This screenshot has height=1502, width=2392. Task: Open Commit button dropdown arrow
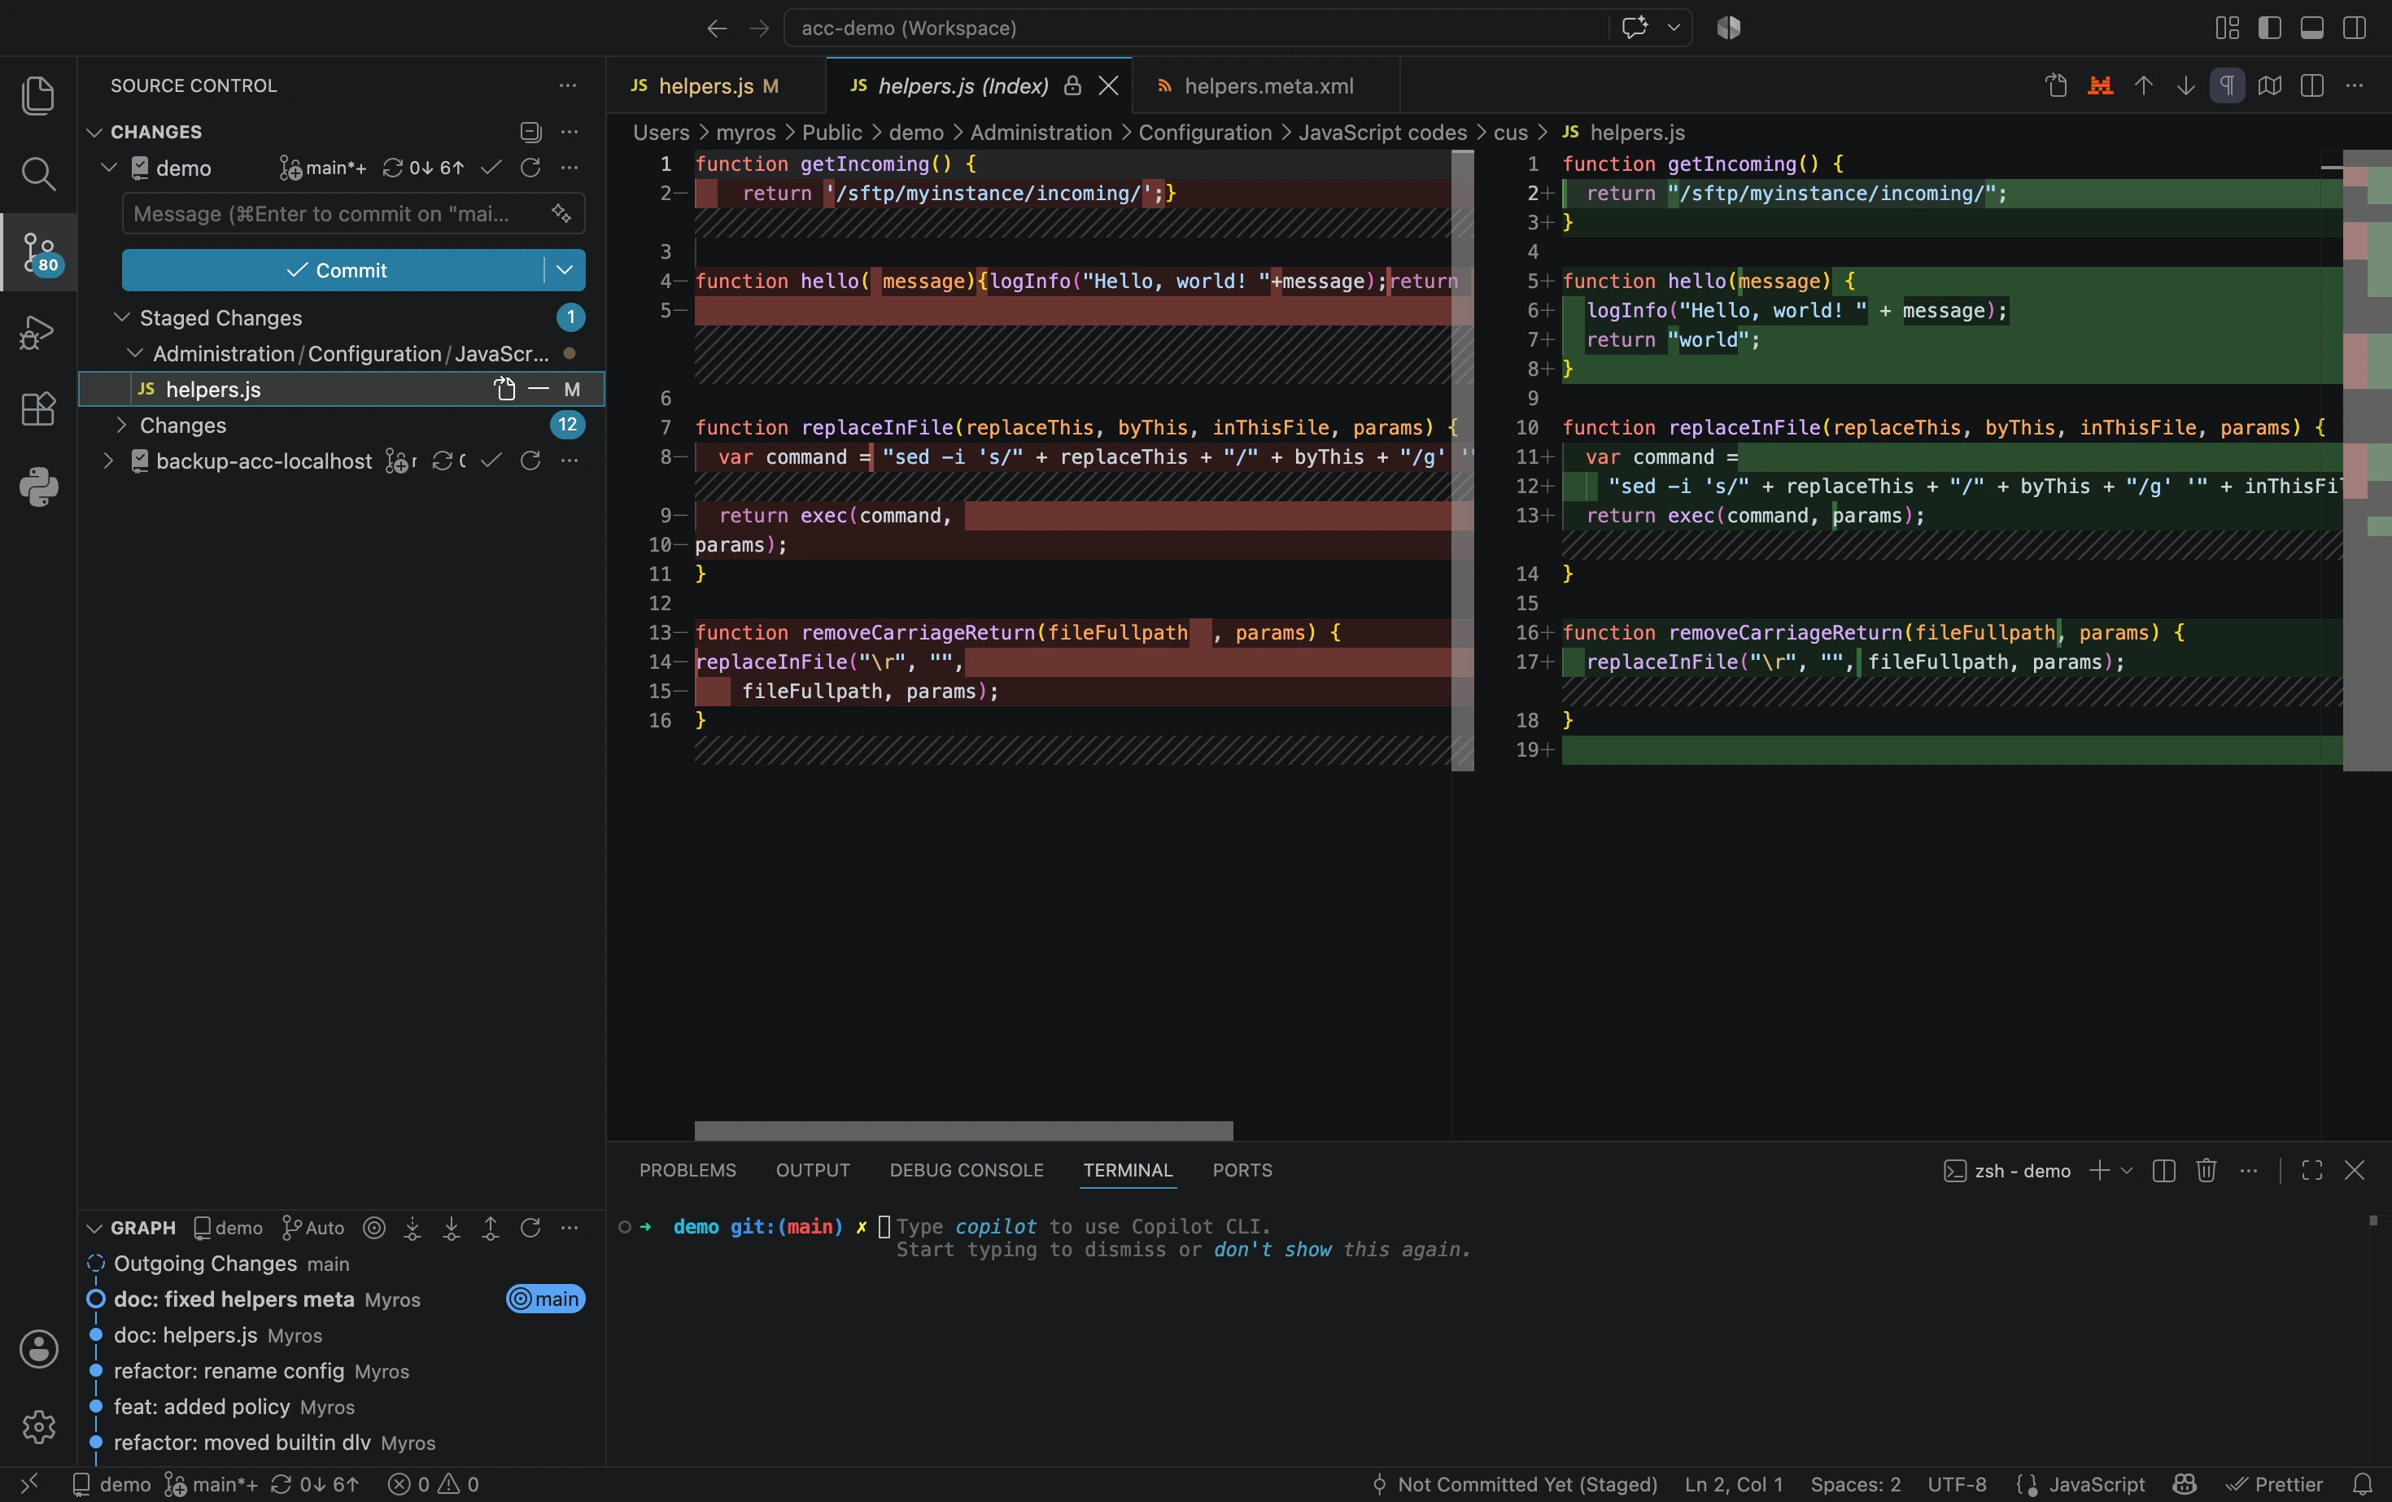(564, 270)
